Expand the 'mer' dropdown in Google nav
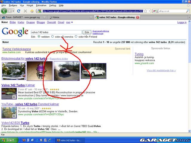The image size is (191, 143). (x=69, y=22)
